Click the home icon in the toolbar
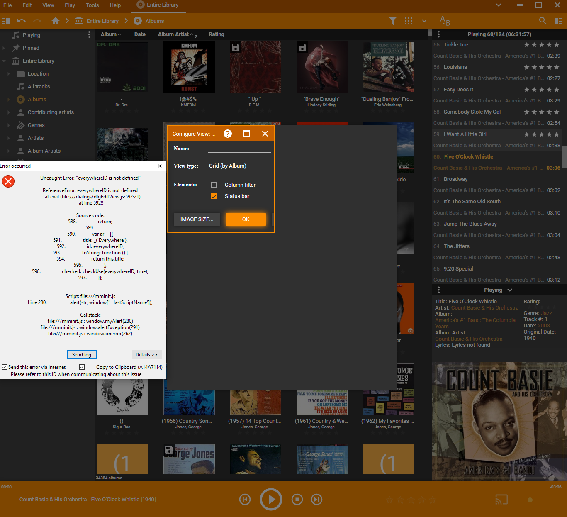The image size is (567, 517). point(56,21)
